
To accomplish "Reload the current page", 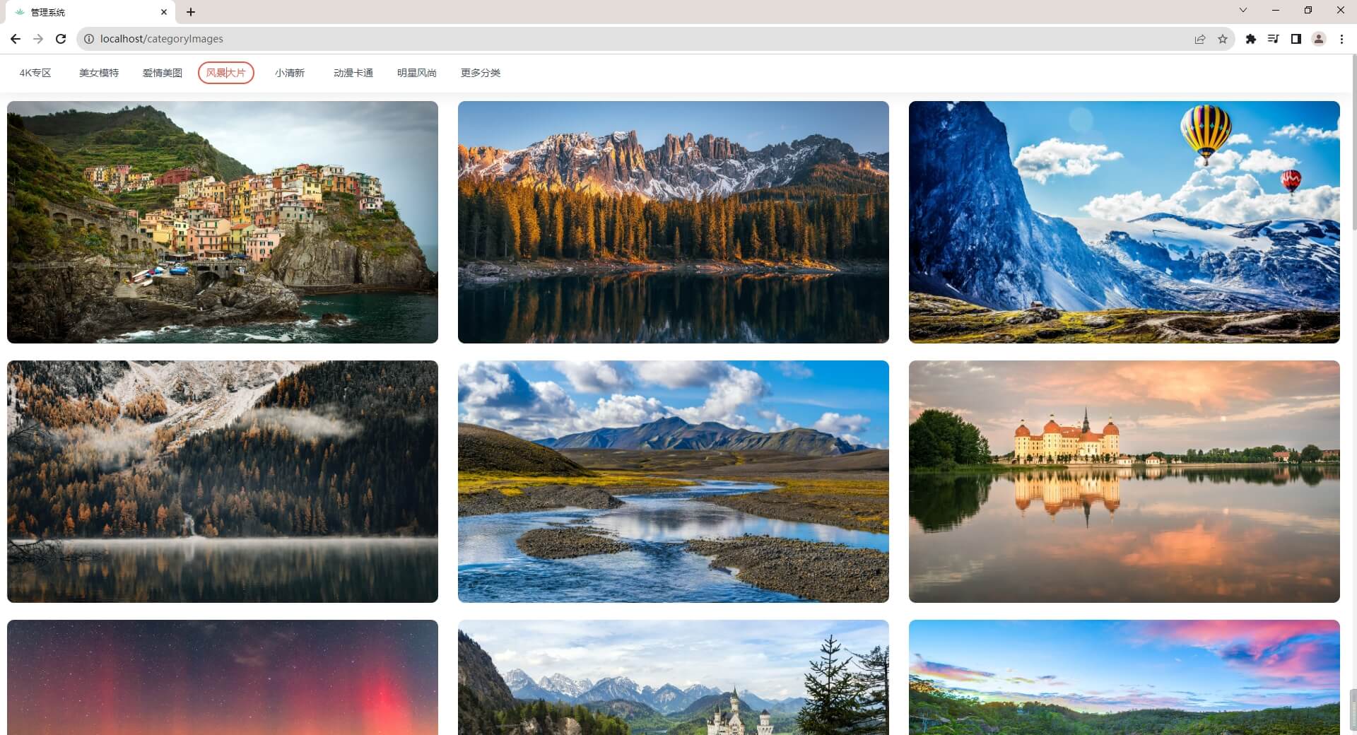I will [61, 39].
